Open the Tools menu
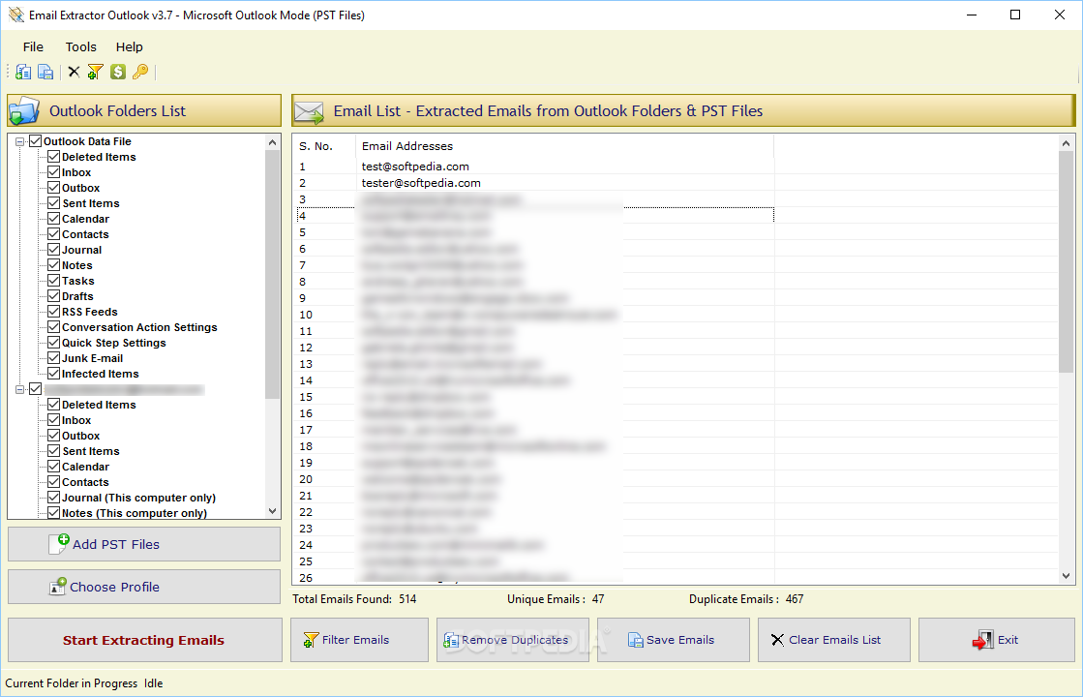The width and height of the screenshot is (1083, 697). coord(80,47)
